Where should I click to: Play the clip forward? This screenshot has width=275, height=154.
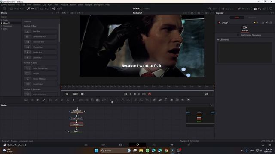point(139,94)
